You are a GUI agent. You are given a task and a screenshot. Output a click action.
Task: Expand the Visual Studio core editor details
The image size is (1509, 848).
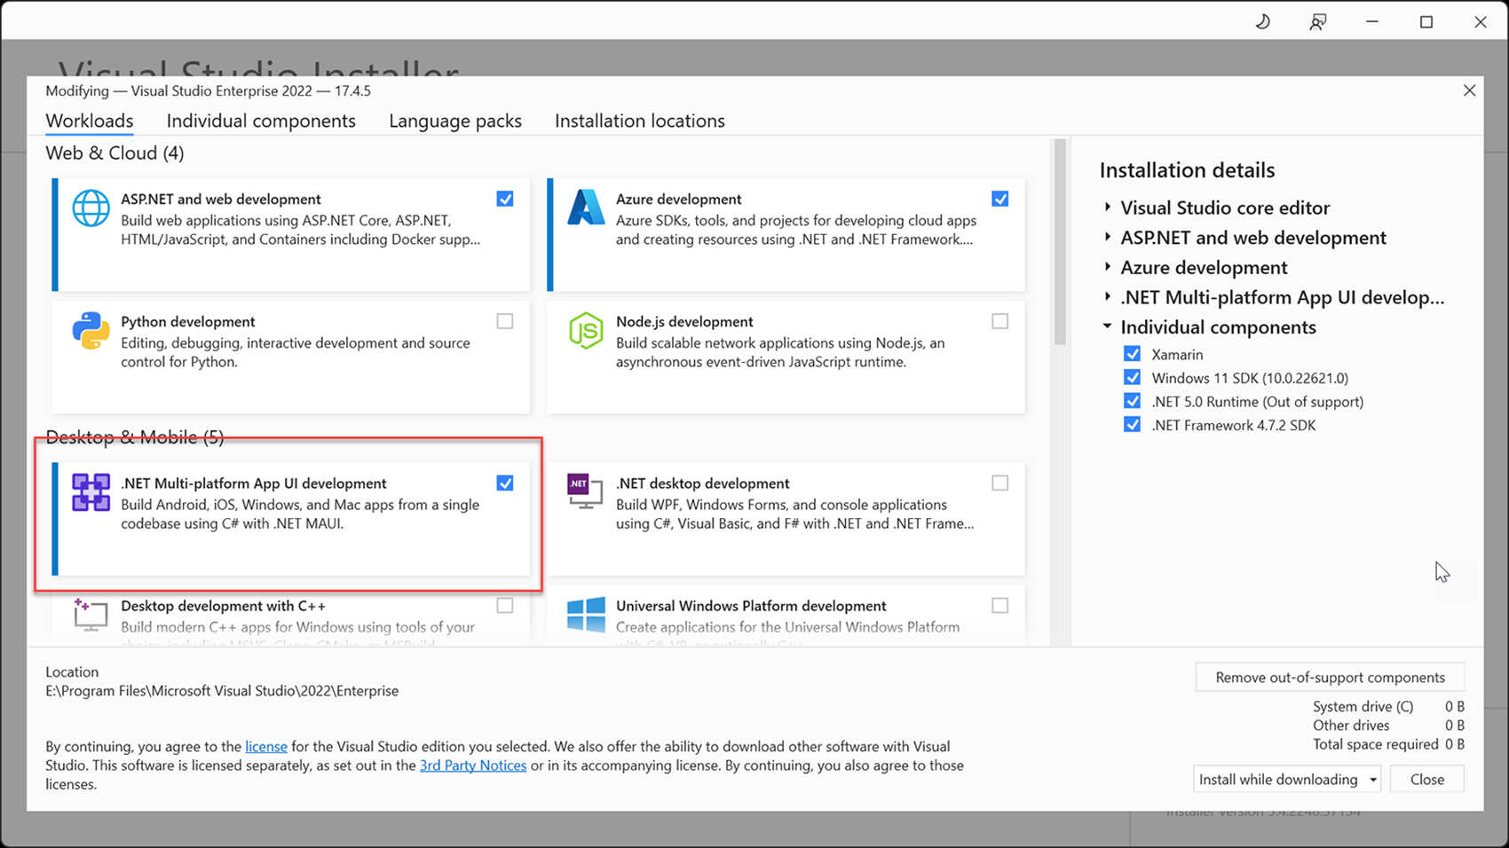(x=1107, y=207)
